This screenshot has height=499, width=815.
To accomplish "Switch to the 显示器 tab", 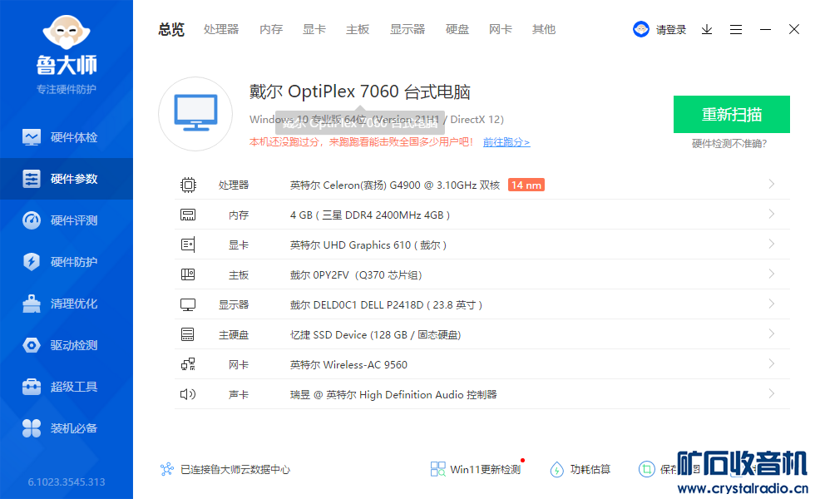I will [x=407, y=30].
